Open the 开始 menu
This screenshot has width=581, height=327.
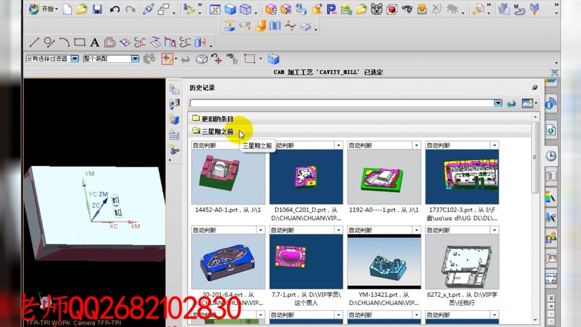pos(46,9)
